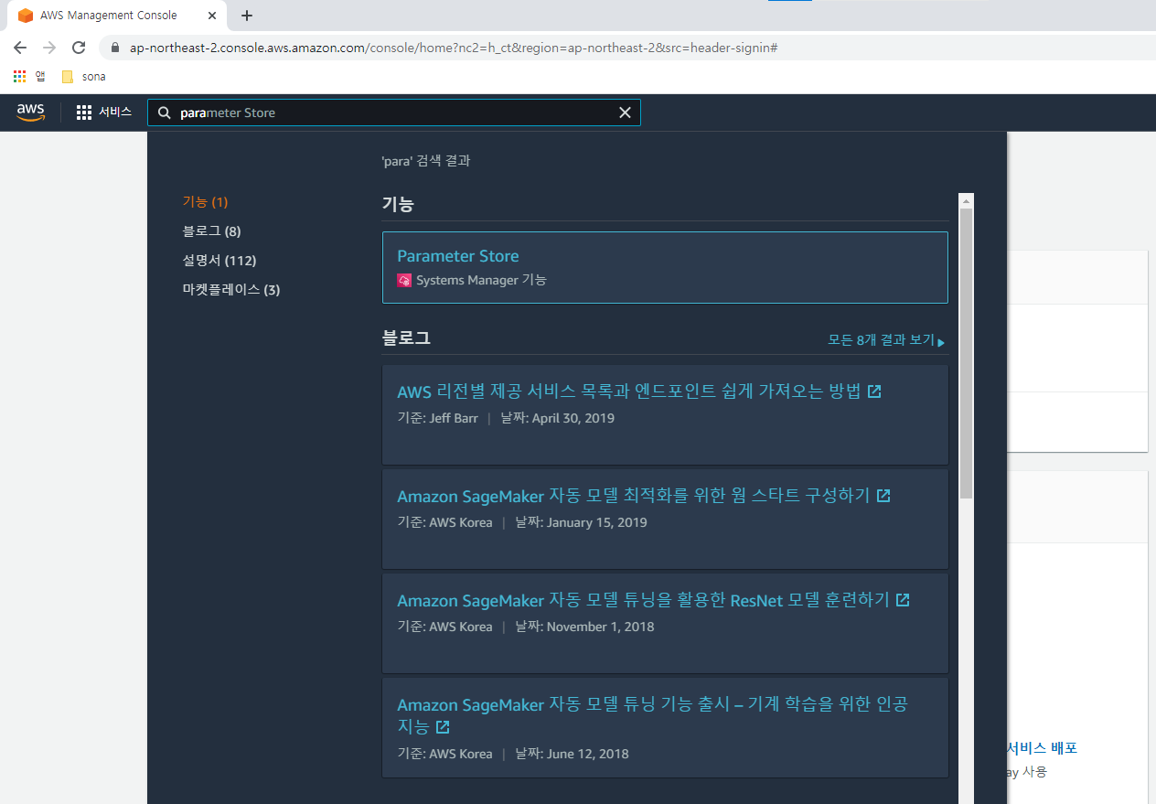Image resolution: width=1156 pixels, height=804 pixels.
Task: Open the ResNet 모델 훈련하기 blog post
Action: coord(644,600)
